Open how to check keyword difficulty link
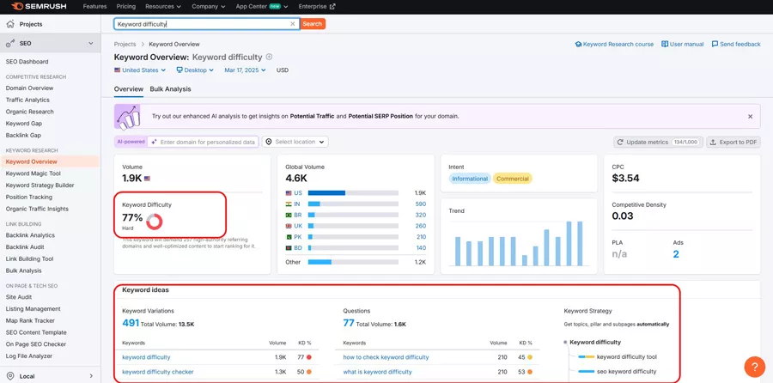The width and height of the screenshot is (773, 383). (386, 357)
